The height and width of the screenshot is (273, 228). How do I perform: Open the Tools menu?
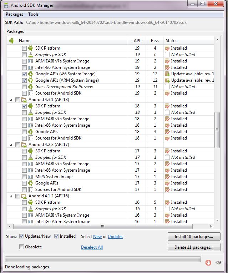click(34, 14)
